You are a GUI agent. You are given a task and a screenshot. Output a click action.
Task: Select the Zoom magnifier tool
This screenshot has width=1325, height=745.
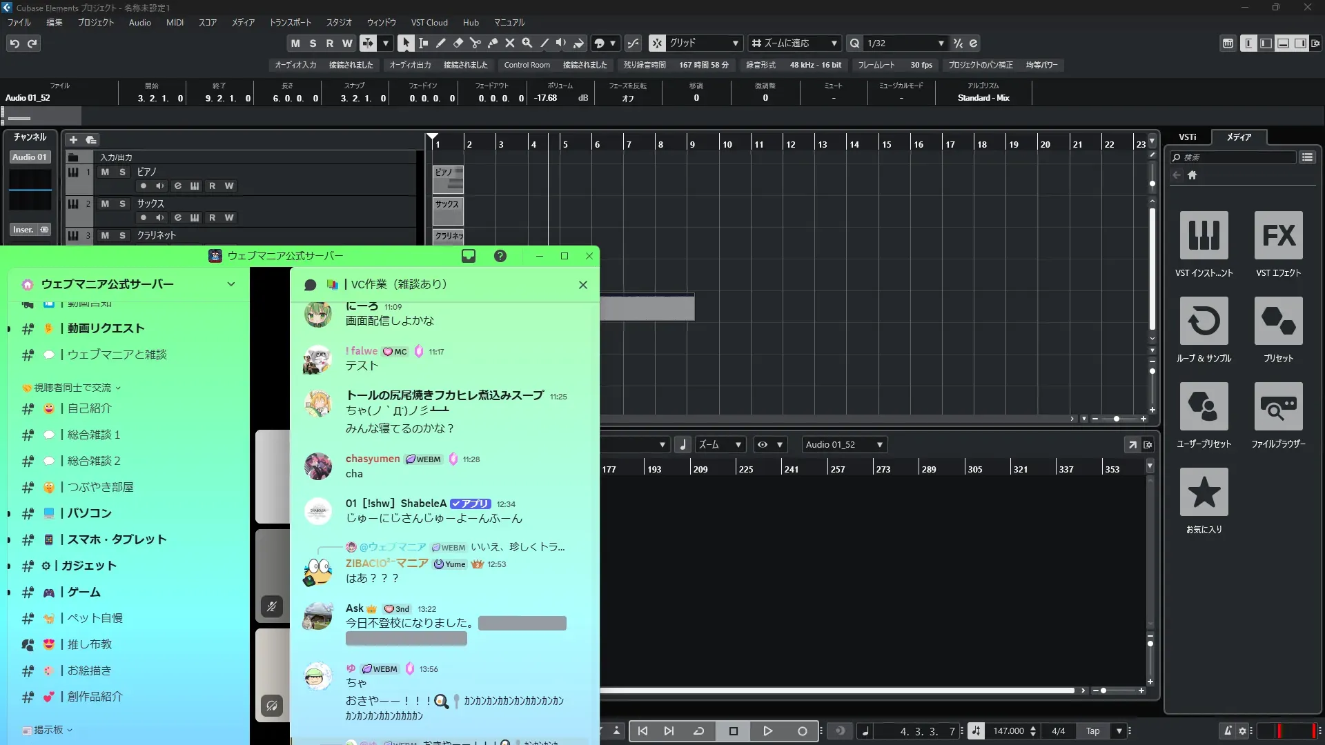pos(527,43)
